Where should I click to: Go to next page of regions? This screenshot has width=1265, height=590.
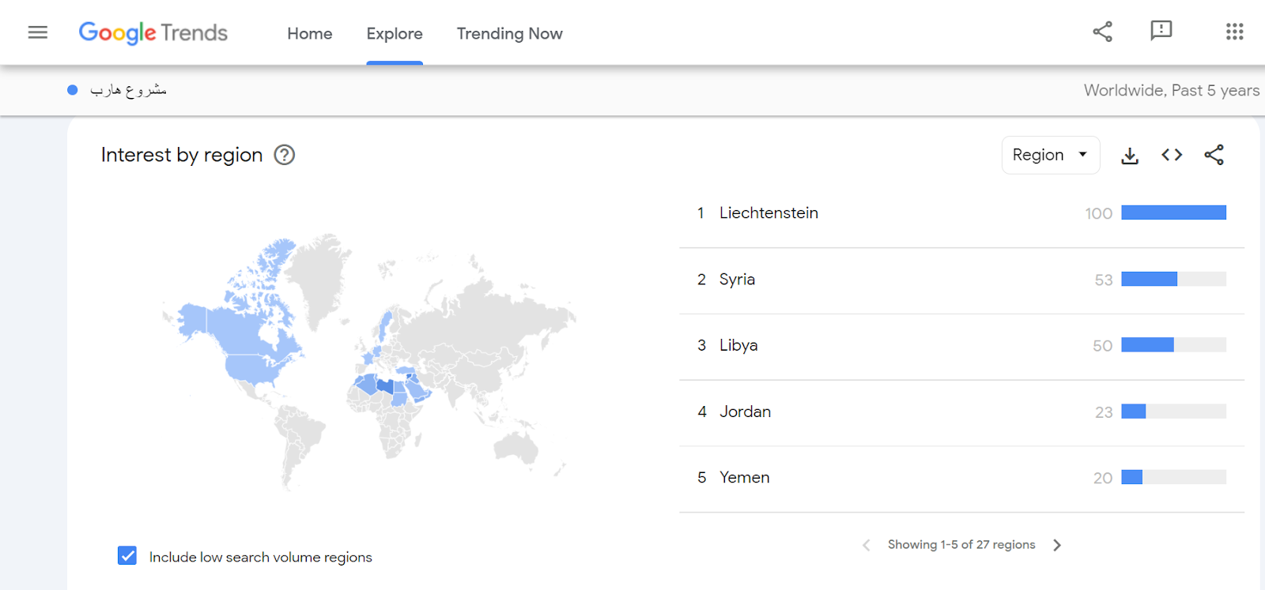pos(1057,545)
